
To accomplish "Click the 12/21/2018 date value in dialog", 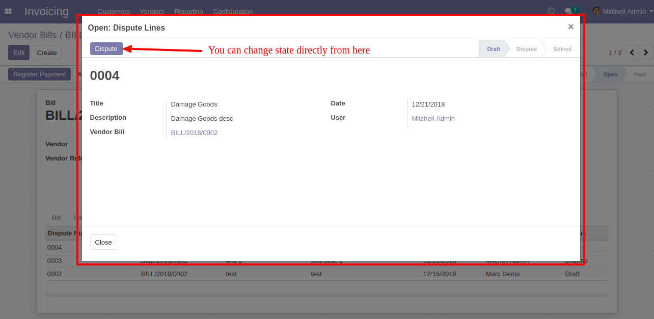I will pyautogui.click(x=428, y=104).
